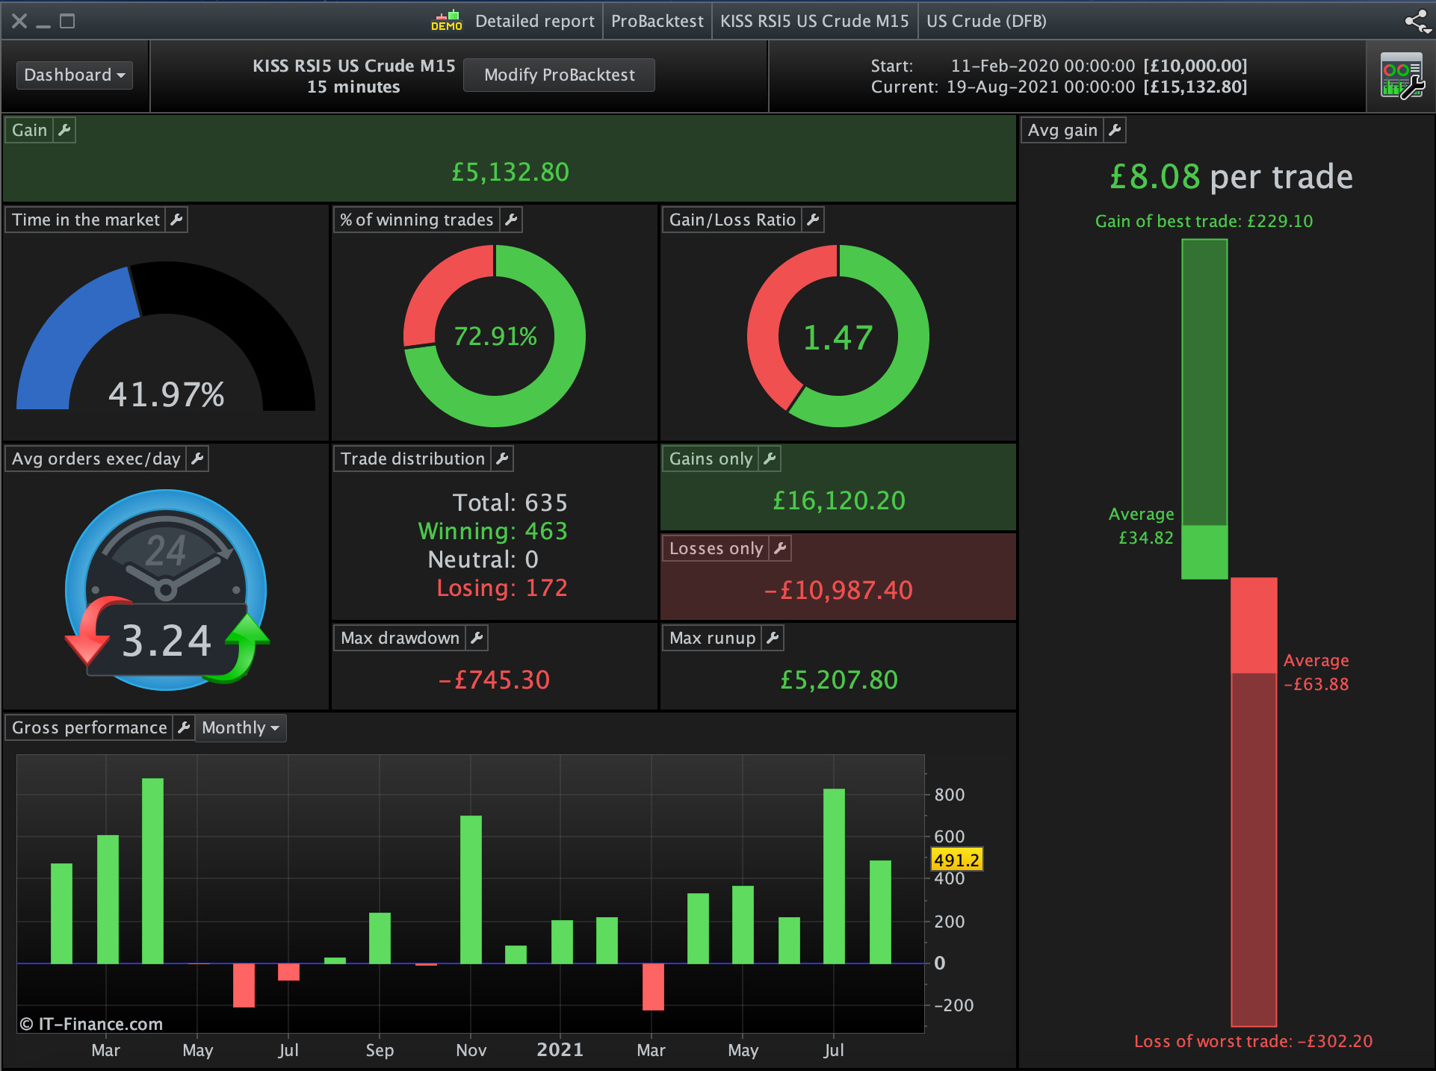Click the Gross performance wrench icon
1436x1071 pixels.
184,727
